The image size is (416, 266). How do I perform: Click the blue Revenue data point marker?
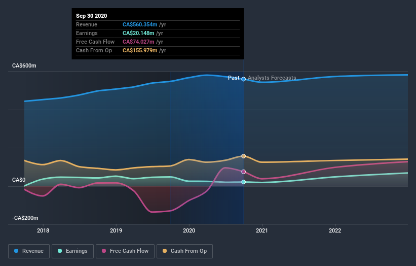(x=243, y=79)
